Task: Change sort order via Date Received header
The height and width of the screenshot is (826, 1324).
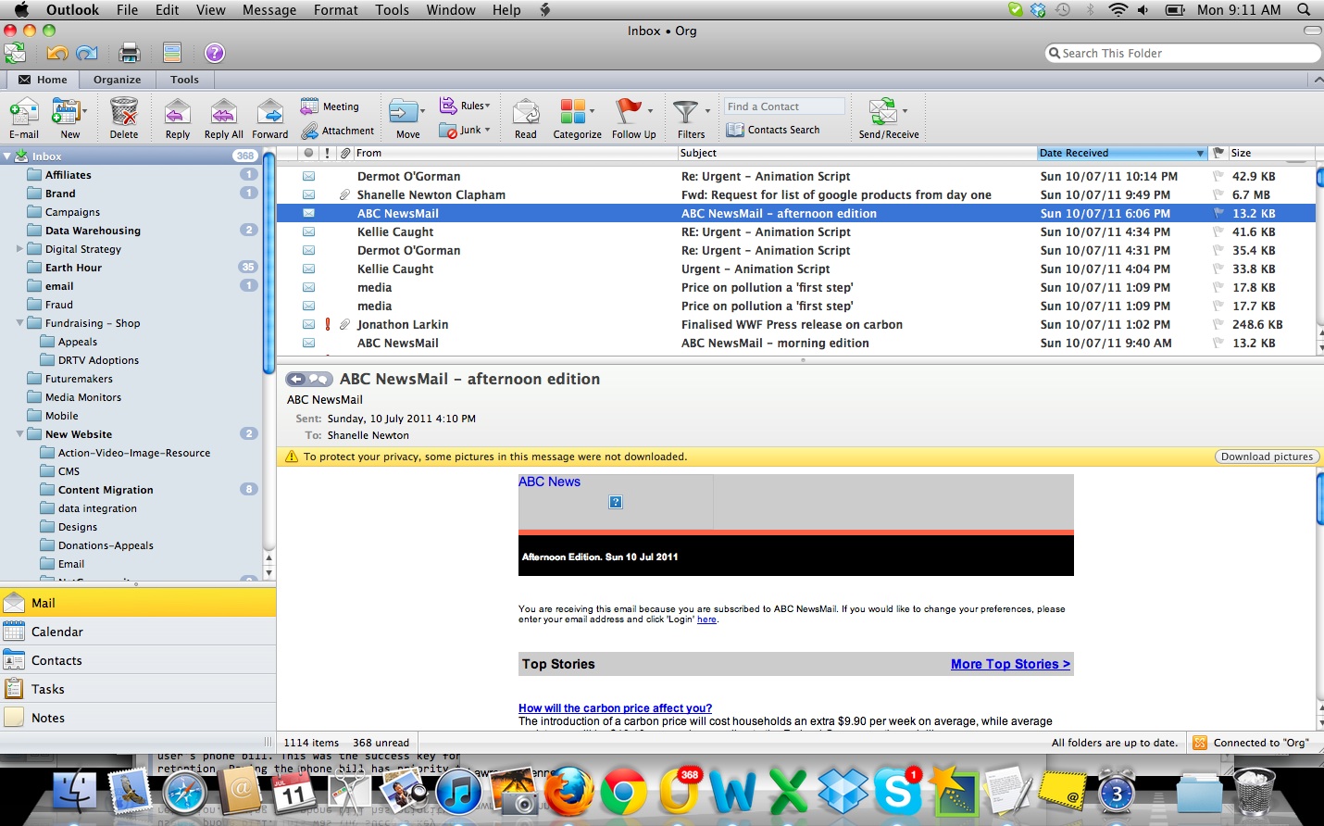Action: click(1122, 153)
